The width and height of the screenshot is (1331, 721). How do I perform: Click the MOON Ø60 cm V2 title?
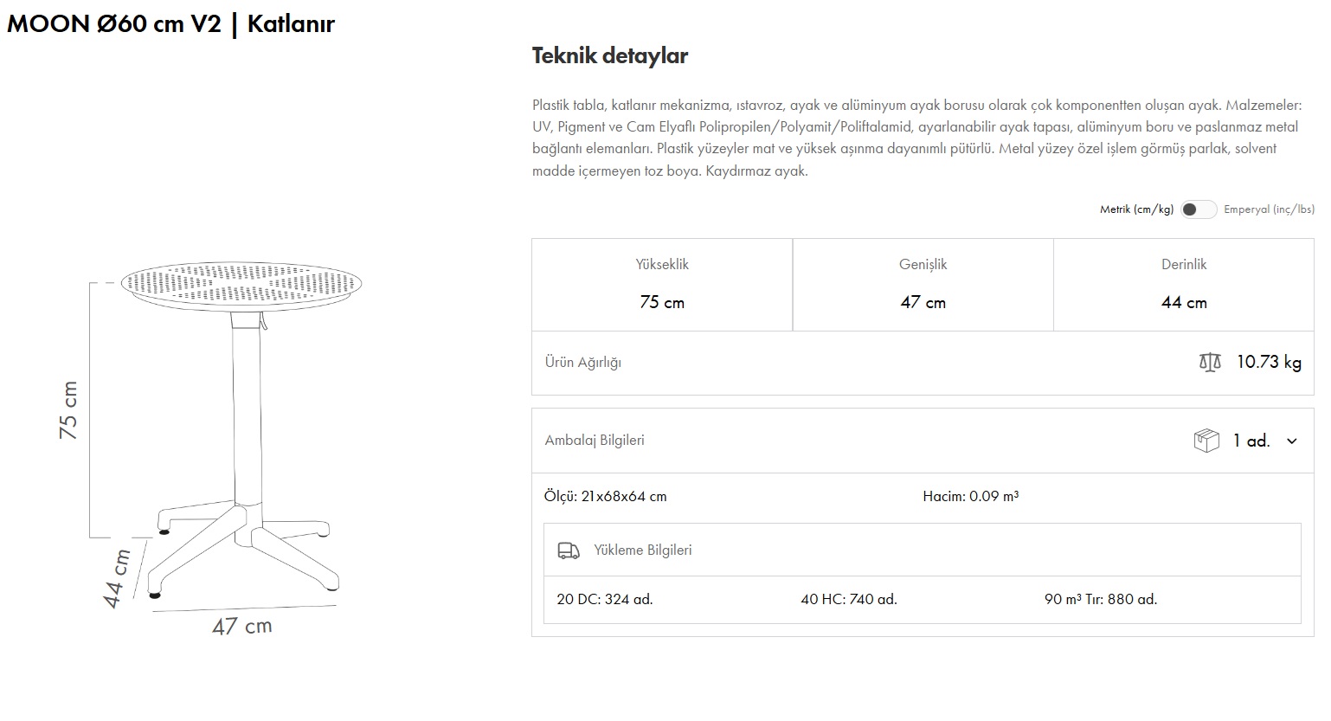170,24
